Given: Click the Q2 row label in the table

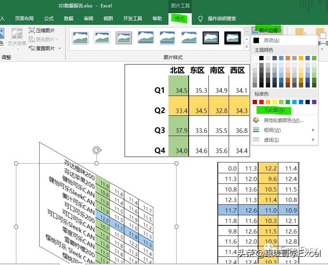Looking at the screenshot, I should coord(160,110).
